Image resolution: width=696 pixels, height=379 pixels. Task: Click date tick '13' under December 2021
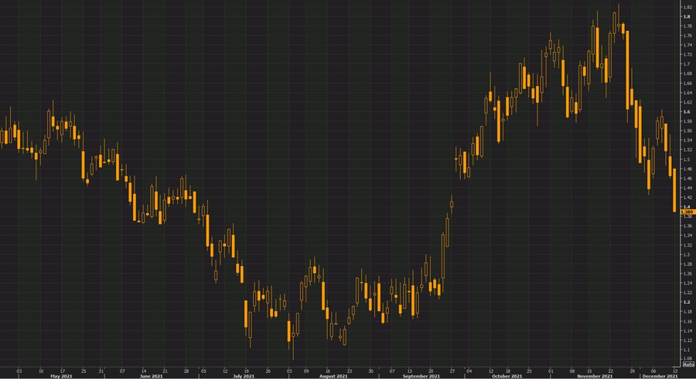[674, 370]
